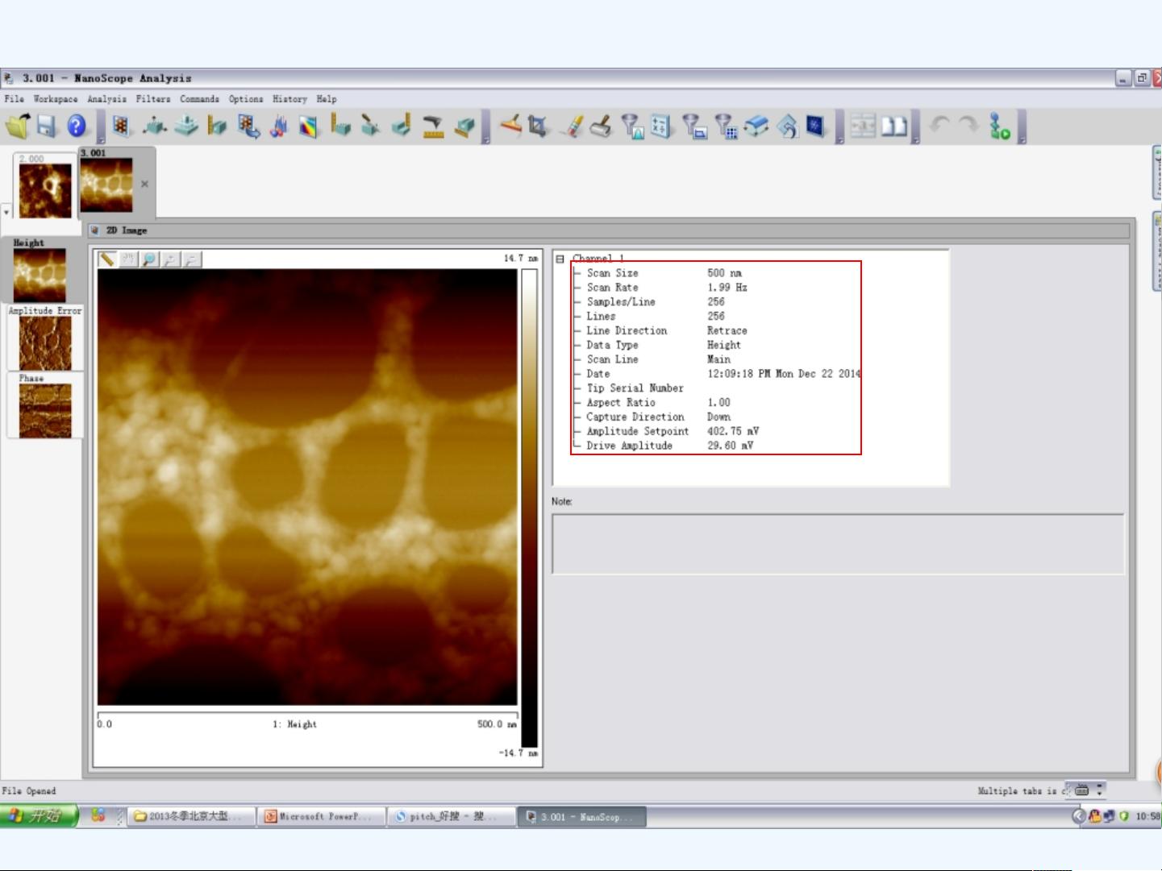
Task: Click into the Note text field
Action: pyautogui.click(x=838, y=544)
